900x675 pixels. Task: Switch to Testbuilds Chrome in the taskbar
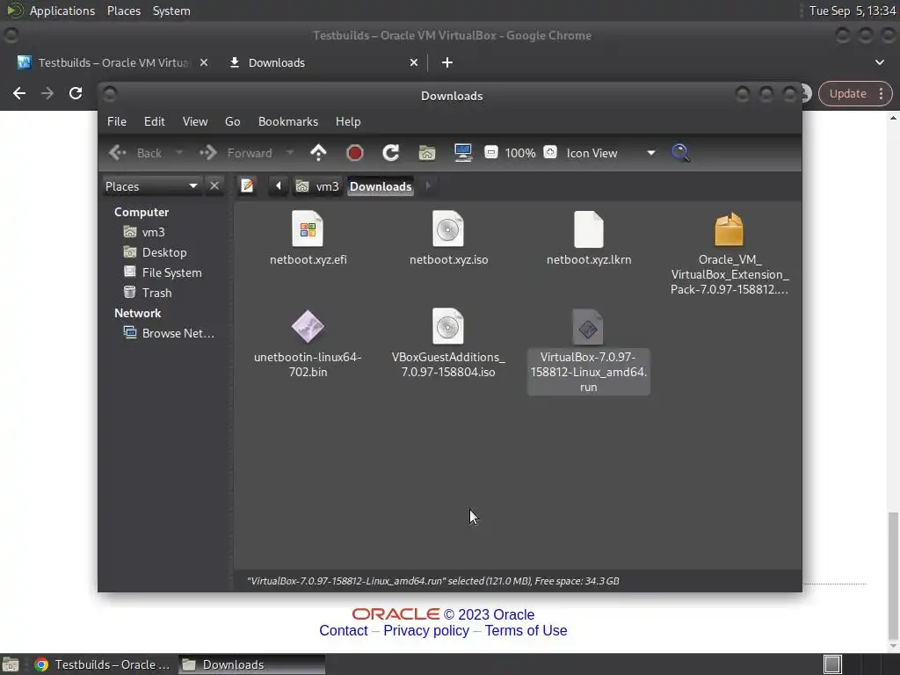tap(102, 664)
